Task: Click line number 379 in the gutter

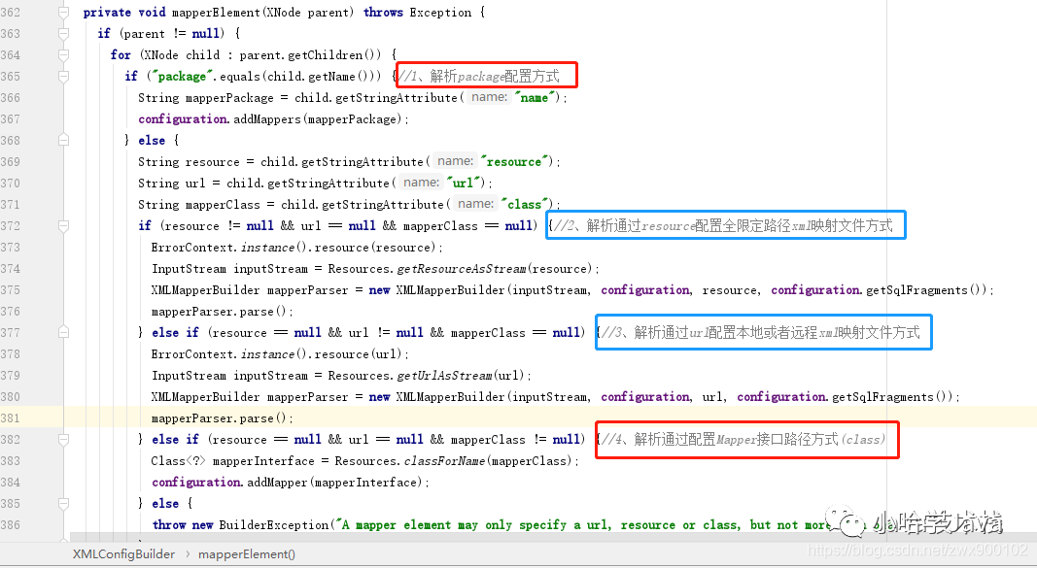Action: coord(11,375)
